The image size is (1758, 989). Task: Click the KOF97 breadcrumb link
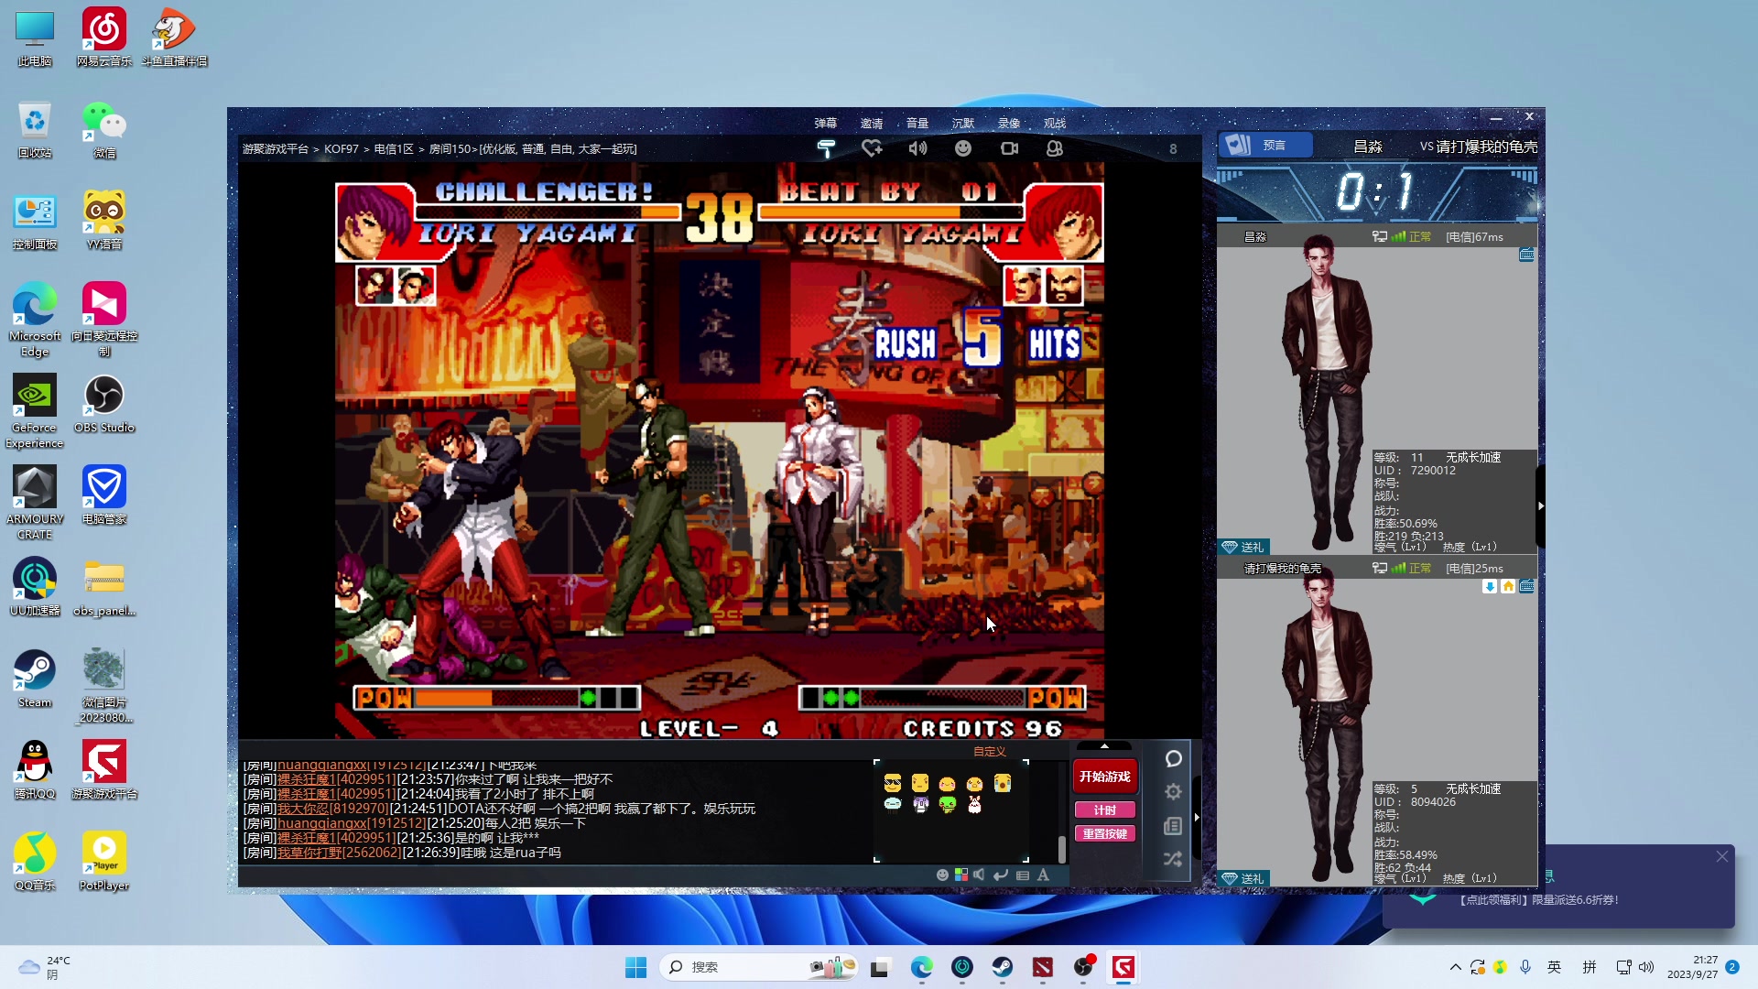(342, 148)
